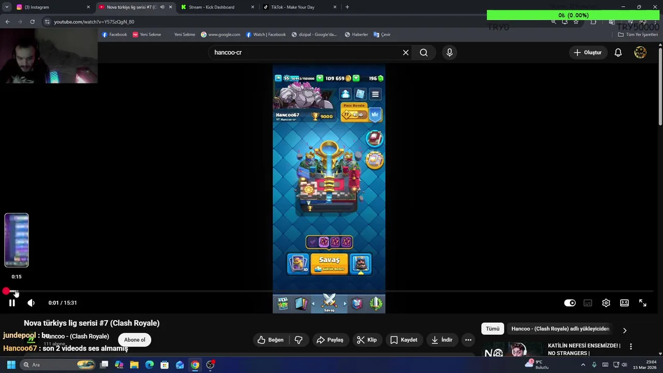
Task: Open the video preview thumbnail at 0:15
Action: [x=17, y=240]
